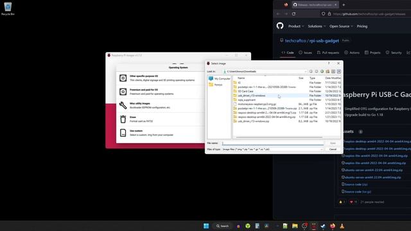Viewport: 411px width, 231px height.
Task: Open a new browser tab
Action: (x=344, y=4)
